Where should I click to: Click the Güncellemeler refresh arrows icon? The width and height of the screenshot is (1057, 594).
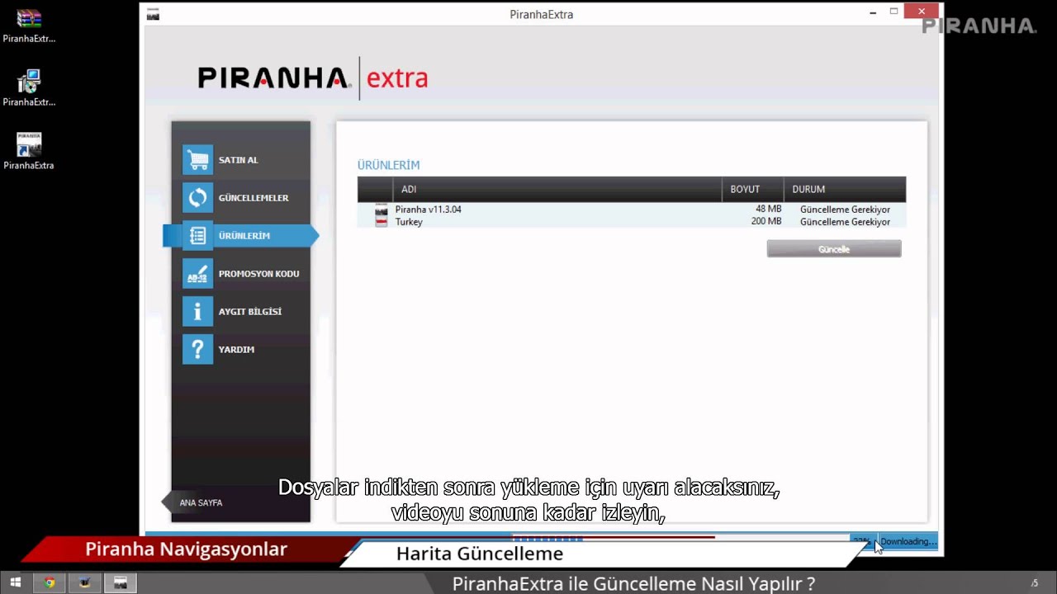point(197,197)
